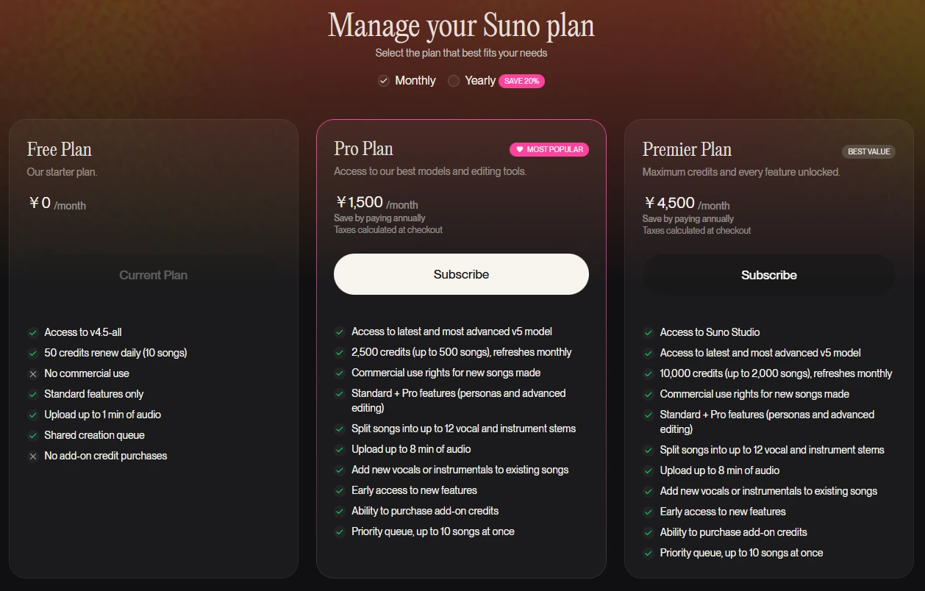Click the disabled Current Plan button
This screenshot has width=925, height=591.
(x=153, y=275)
